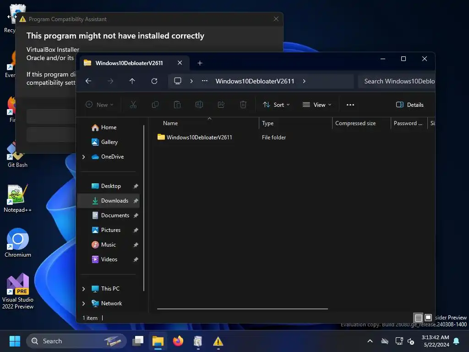Open the Notepad++ desktop shortcut
This screenshot has height=352, width=469.
tap(17, 198)
